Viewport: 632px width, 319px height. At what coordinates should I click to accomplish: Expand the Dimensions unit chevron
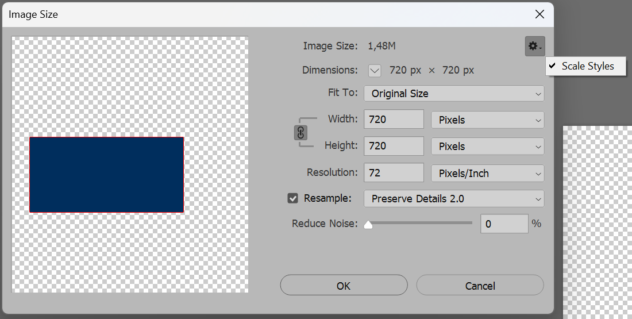(x=375, y=71)
